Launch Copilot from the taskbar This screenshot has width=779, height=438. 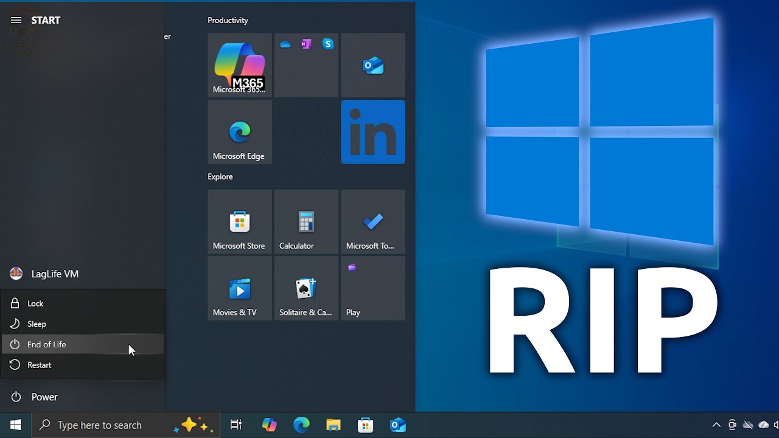tap(269, 425)
